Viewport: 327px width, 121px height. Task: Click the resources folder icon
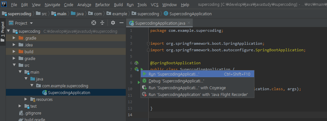33,100
